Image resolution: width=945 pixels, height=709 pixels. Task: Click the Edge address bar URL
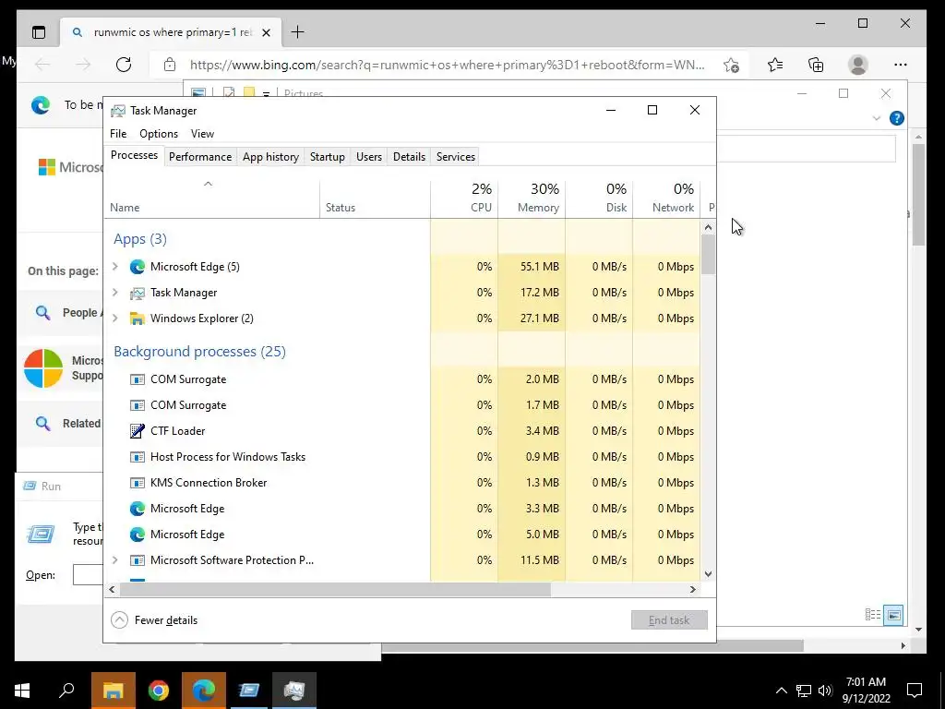[448, 65]
